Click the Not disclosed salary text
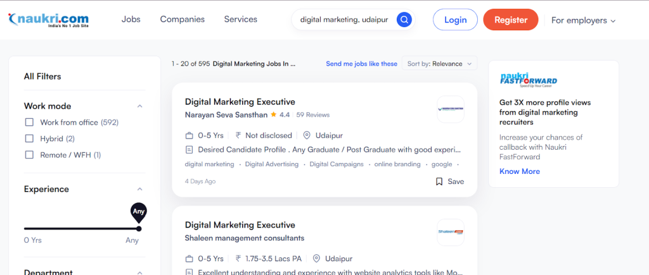 pyautogui.click(x=269, y=135)
